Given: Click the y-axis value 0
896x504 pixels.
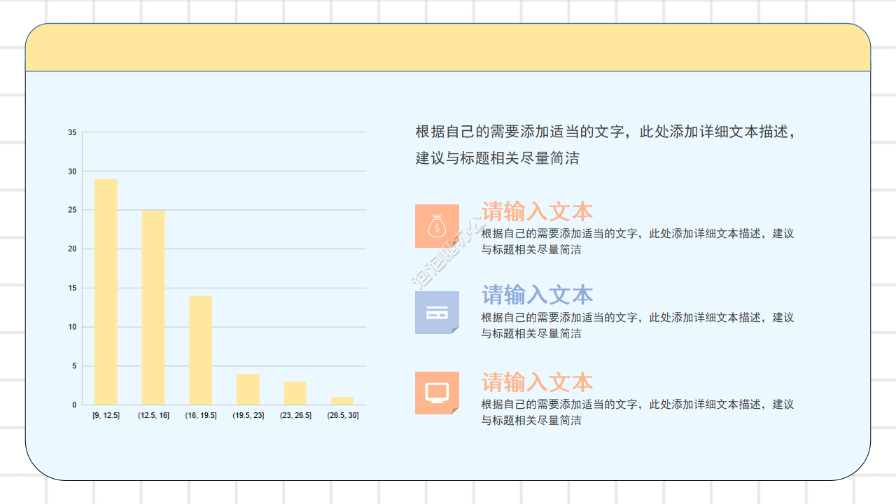Looking at the screenshot, I should 74,405.
